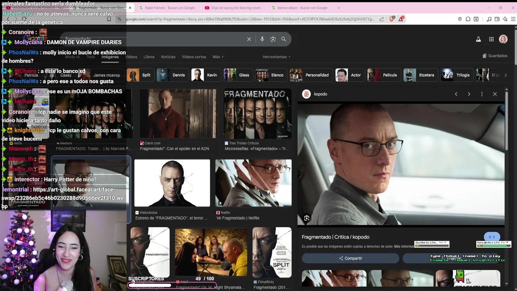Filter images by Split chip
Screen dimensions: 517x291
140,75
